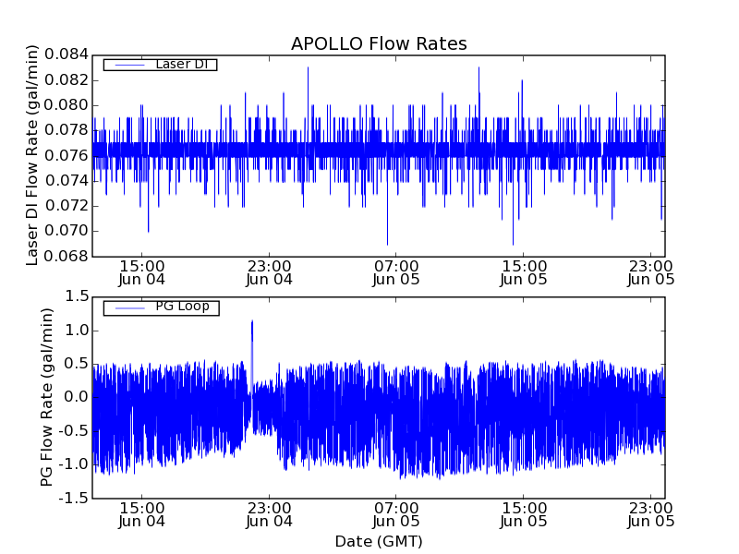Click the 0.5 tick on PG axis
This screenshot has width=739, height=554.
(77, 364)
